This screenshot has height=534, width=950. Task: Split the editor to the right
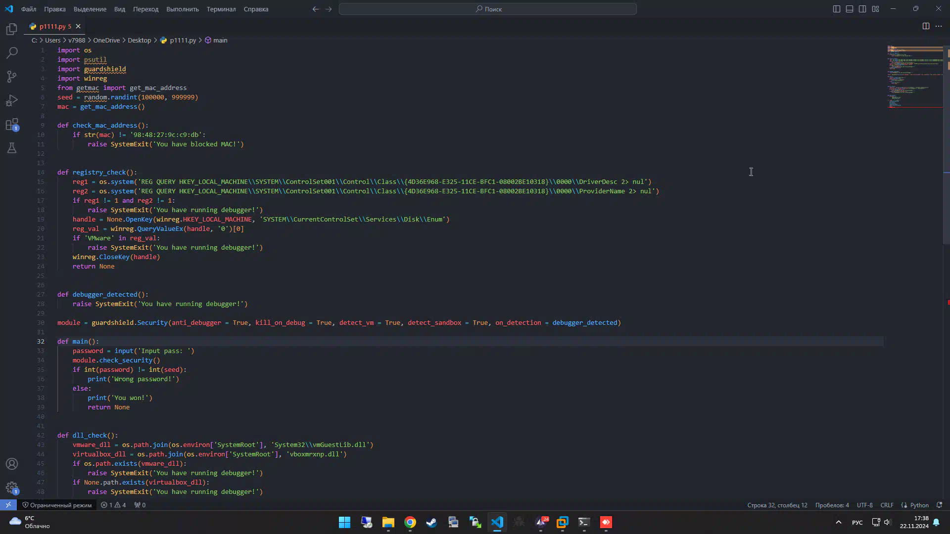click(x=926, y=26)
